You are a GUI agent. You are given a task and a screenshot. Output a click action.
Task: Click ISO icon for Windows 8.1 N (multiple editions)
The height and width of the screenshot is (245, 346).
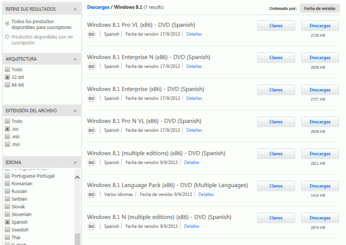[x=91, y=227]
